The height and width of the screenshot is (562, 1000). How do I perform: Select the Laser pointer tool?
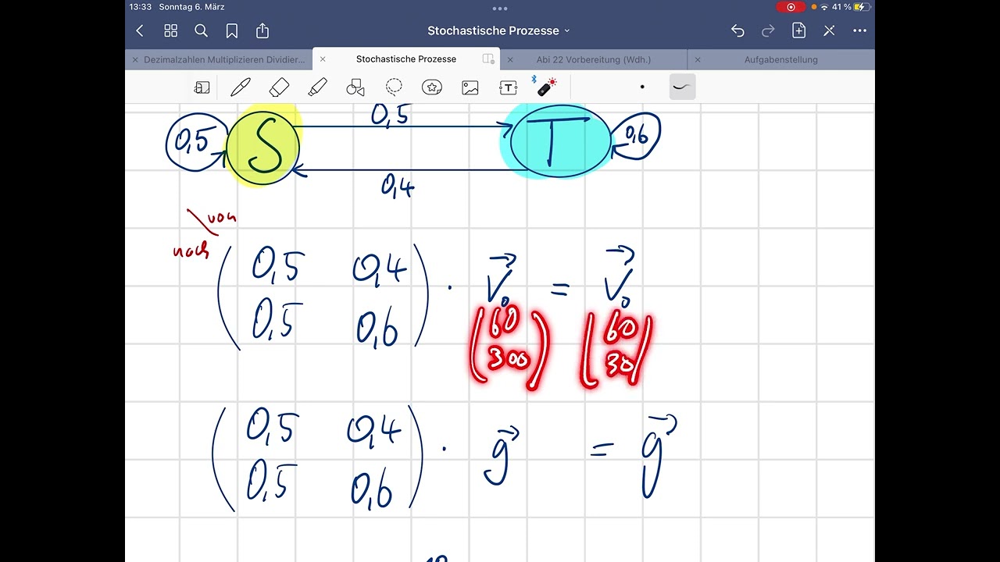pyautogui.click(x=545, y=87)
